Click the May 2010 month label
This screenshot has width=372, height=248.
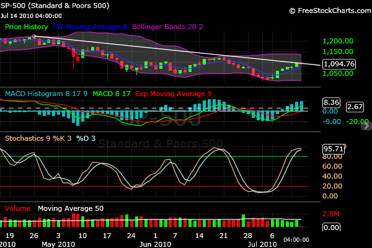pos(58,244)
